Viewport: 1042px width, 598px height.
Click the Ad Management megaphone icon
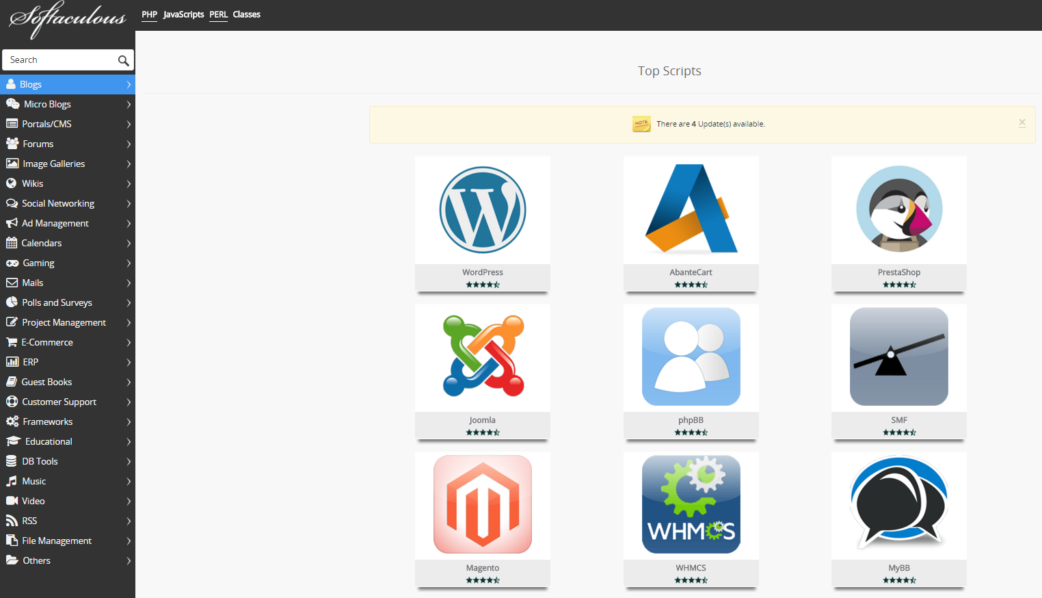pos(12,223)
